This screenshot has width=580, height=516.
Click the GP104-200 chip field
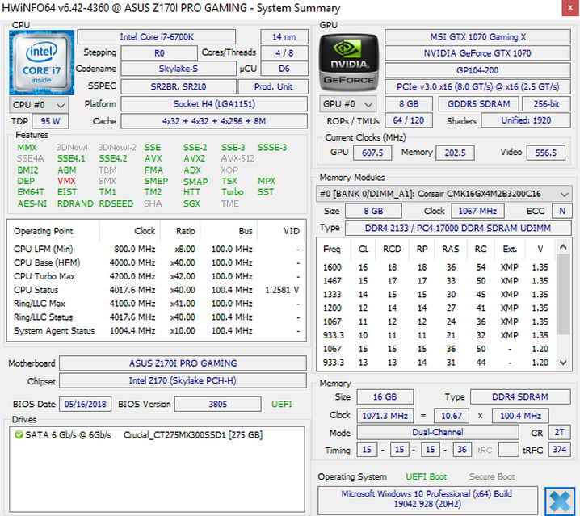point(477,70)
